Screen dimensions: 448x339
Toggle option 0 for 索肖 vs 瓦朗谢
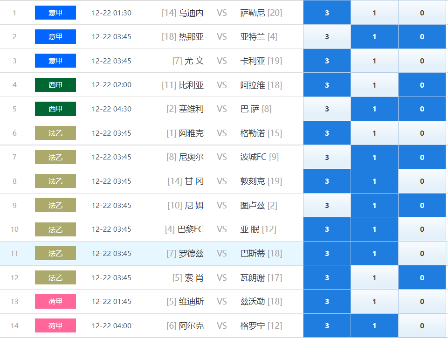point(422,277)
